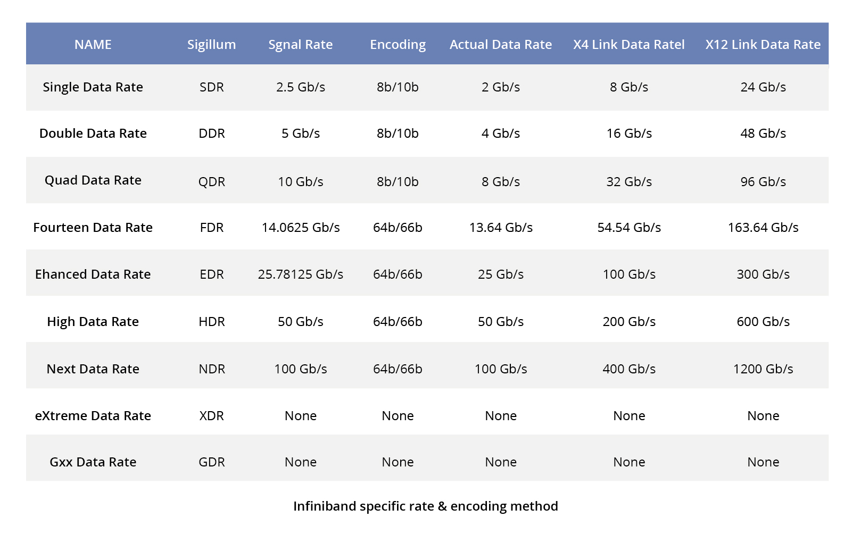Click the GDR sigillum cell
This screenshot has width=852, height=534.
pyautogui.click(x=211, y=462)
